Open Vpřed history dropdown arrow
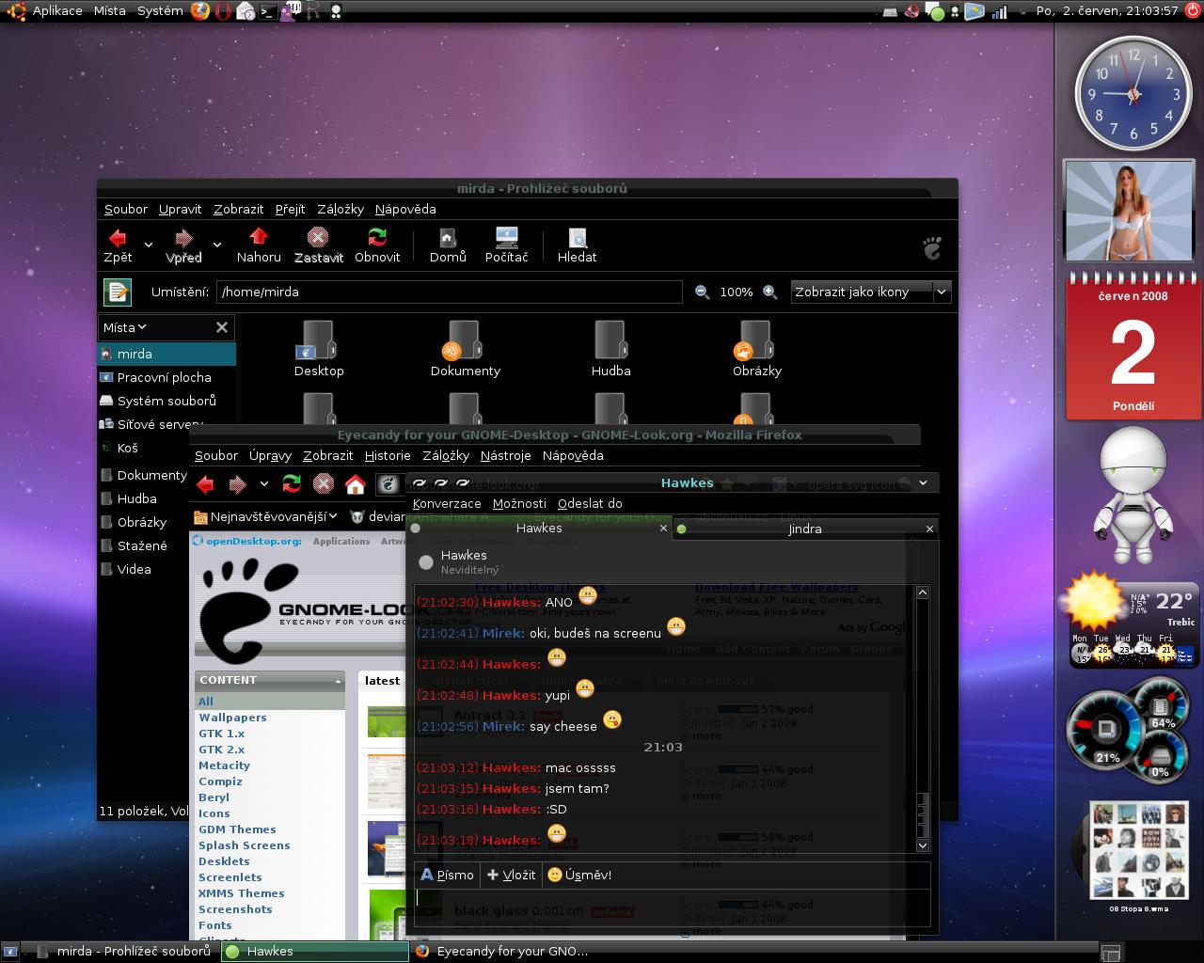The width and height of the screenshot is (1204, 963). [216, 245]
